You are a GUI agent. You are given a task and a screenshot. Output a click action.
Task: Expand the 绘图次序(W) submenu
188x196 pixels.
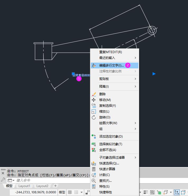pyautogui.click(x=115, y=123)
